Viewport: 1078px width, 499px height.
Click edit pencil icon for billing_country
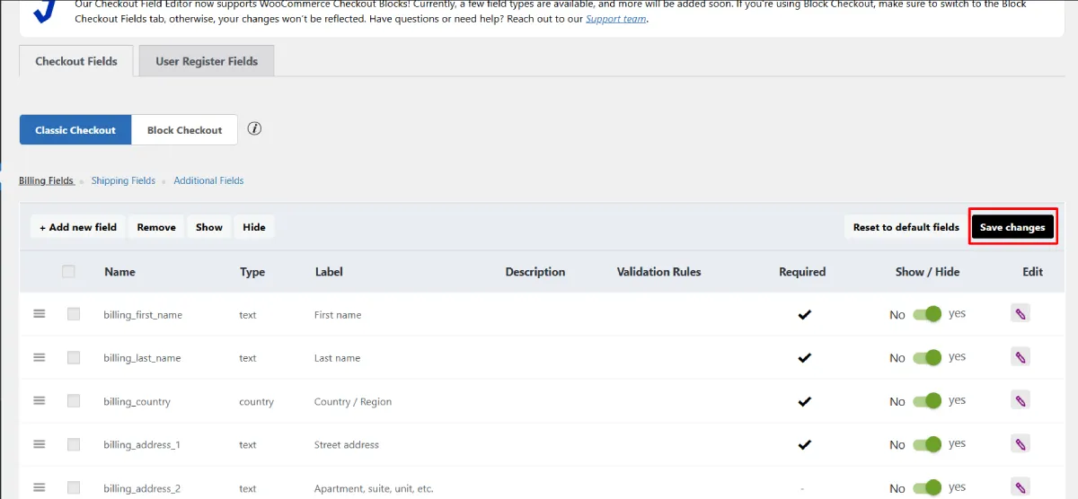(1020, 400)
